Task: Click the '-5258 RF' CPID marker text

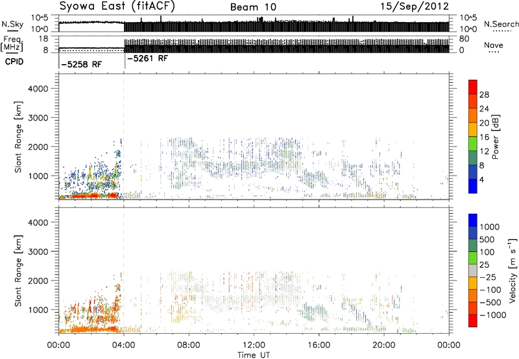Action: [x=82, y=64]
